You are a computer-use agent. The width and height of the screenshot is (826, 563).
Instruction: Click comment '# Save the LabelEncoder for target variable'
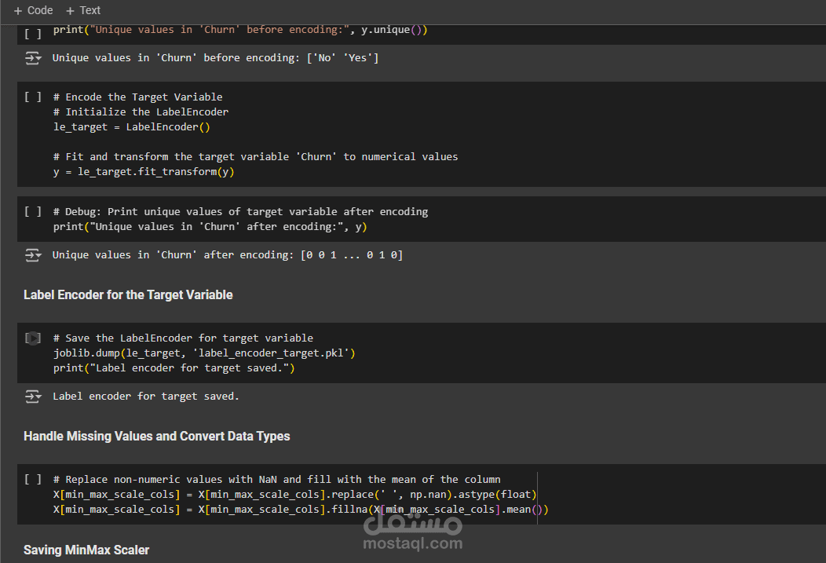tap(183, 338)
